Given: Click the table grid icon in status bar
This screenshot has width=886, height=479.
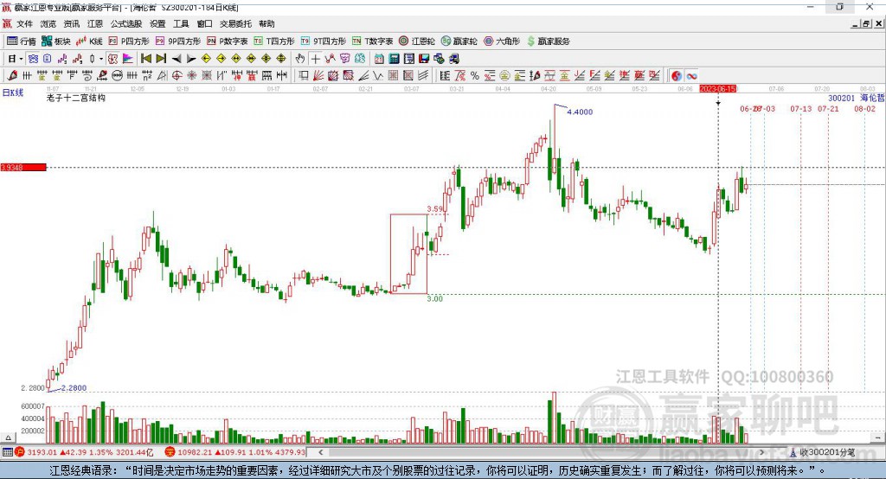Looking at the screenshot, I should point(7,452).
